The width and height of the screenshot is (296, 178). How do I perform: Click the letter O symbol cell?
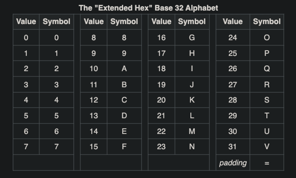[267, 38]
